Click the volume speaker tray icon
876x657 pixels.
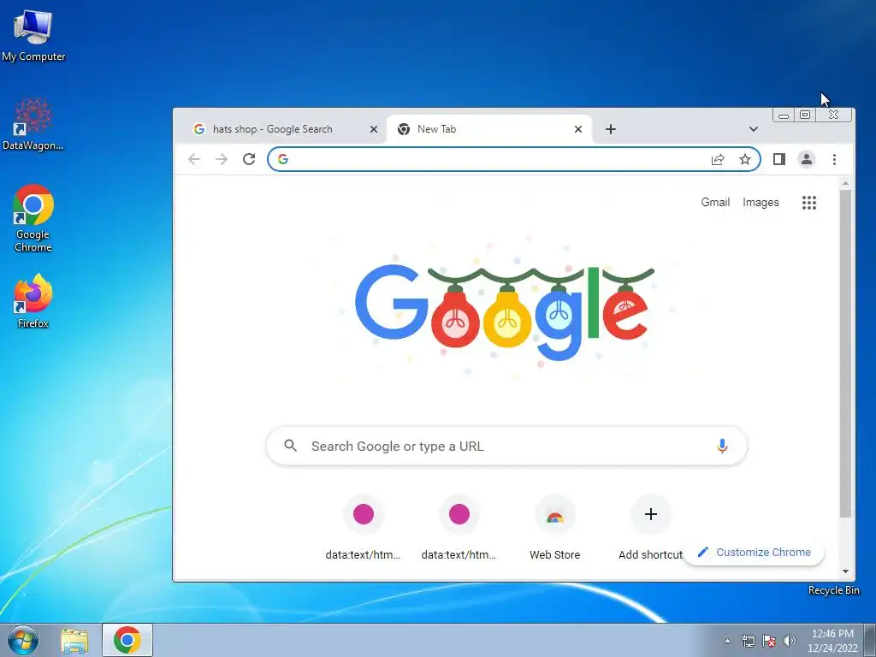[x=789, y=641]
